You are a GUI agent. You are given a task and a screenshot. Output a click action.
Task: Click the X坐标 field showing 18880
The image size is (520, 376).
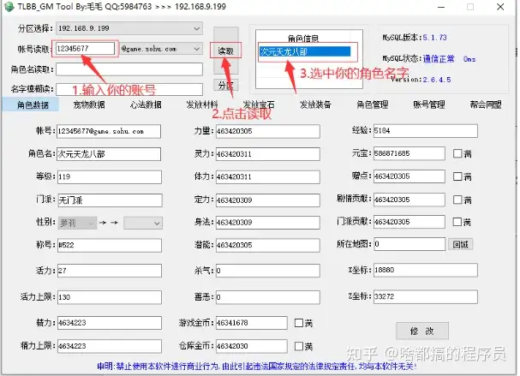coord(426,270)
